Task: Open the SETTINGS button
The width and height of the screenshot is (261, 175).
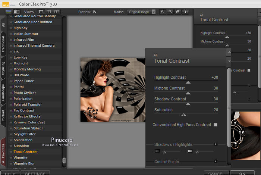Action: tap(35, 173)
